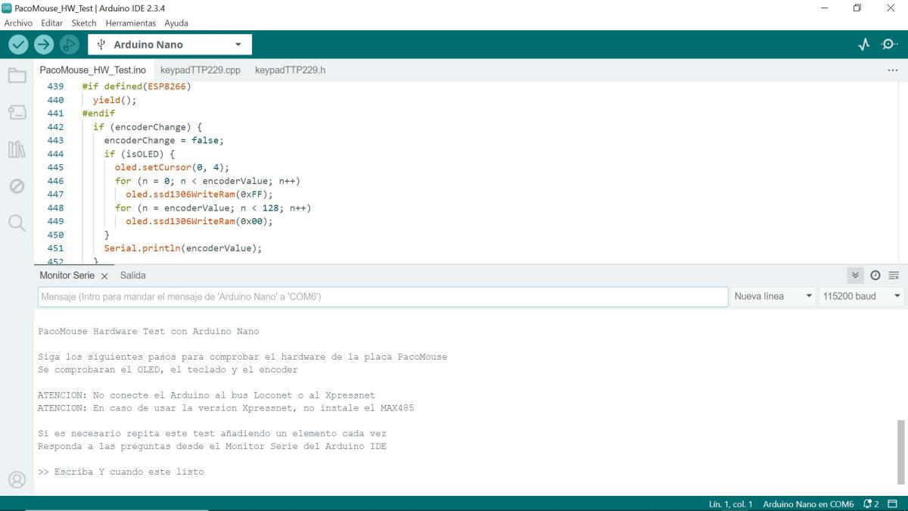Open the Serial Plotter icon
This screenshot has width=908, height=511.
point(864,45)
